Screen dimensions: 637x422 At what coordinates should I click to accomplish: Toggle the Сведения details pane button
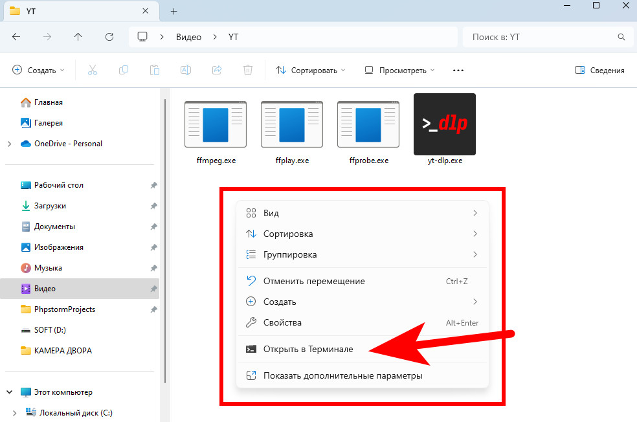(x=599, y=70)
